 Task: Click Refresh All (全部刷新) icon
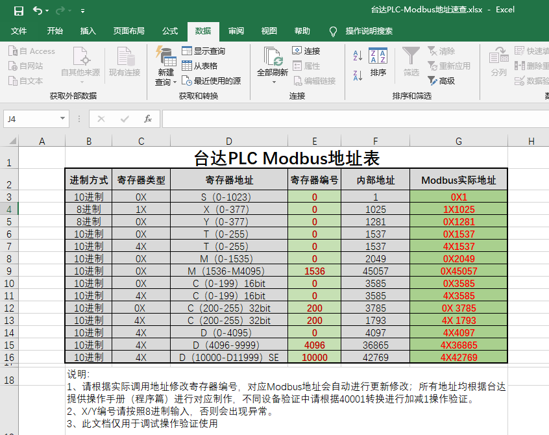click(273, 58)
